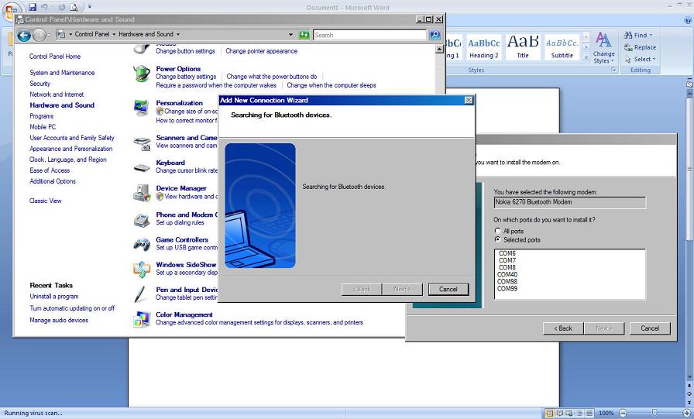Click the Word zoom slider handle
Image resolution: width=694 pixels, height=419 pixels.
click(654, 413)
